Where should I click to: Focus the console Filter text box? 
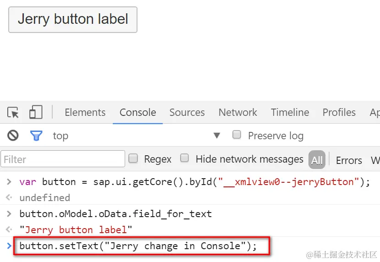click(x=63, y=159)
